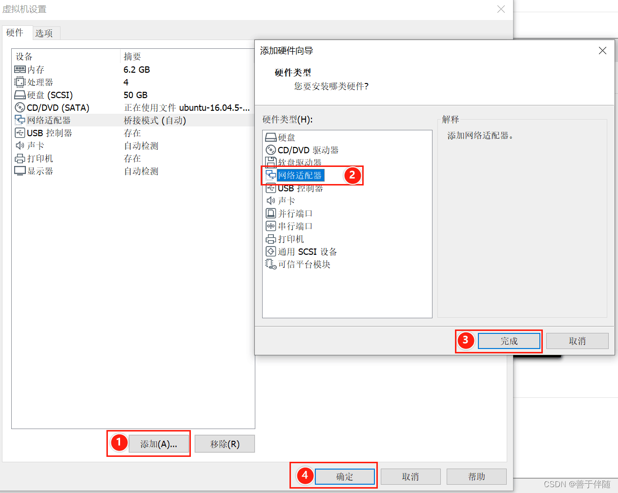
Task: Click the sound card icon in the wizard list
Action: tap(271, 201)
